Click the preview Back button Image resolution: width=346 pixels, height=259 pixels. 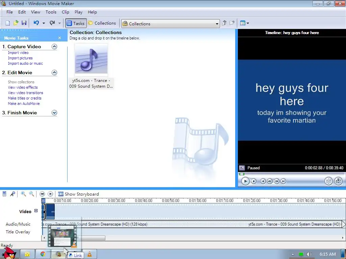[x=263, y=181]
